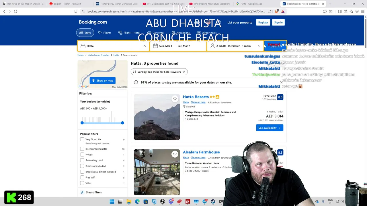Click the Register button

click(x=263, y=22)
